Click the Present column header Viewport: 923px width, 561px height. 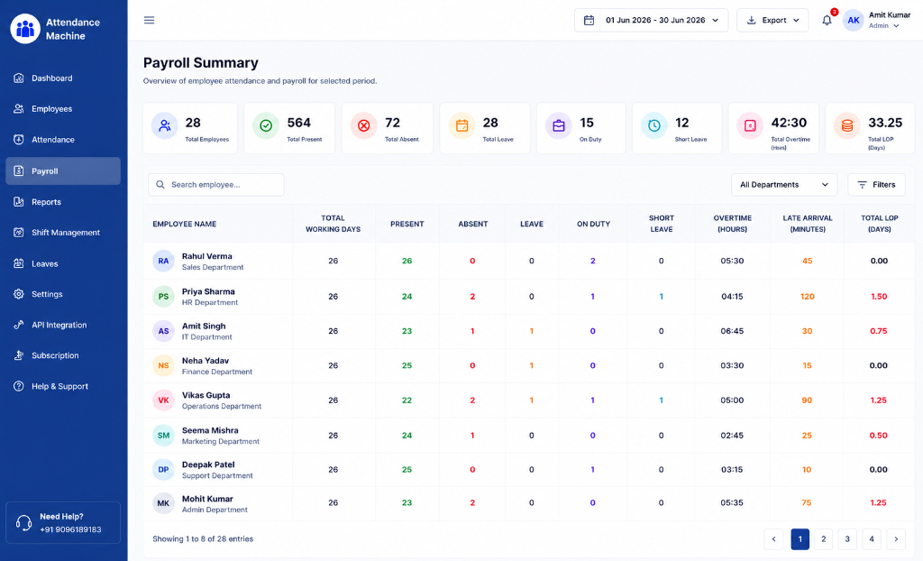coord(407,224)
